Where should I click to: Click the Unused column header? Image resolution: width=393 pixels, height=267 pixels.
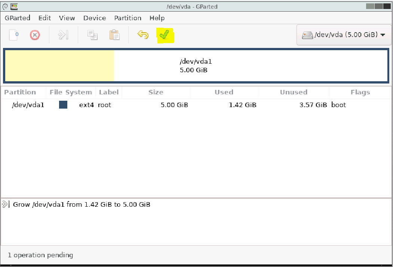(294, 92)
